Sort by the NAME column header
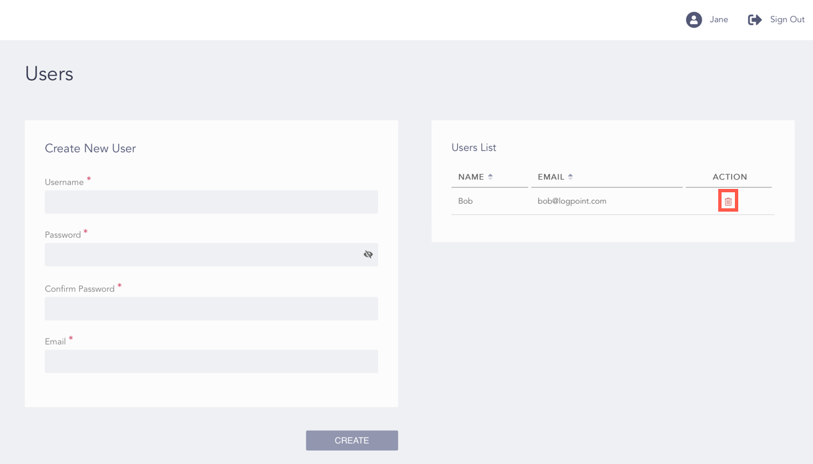 [471, 177]
